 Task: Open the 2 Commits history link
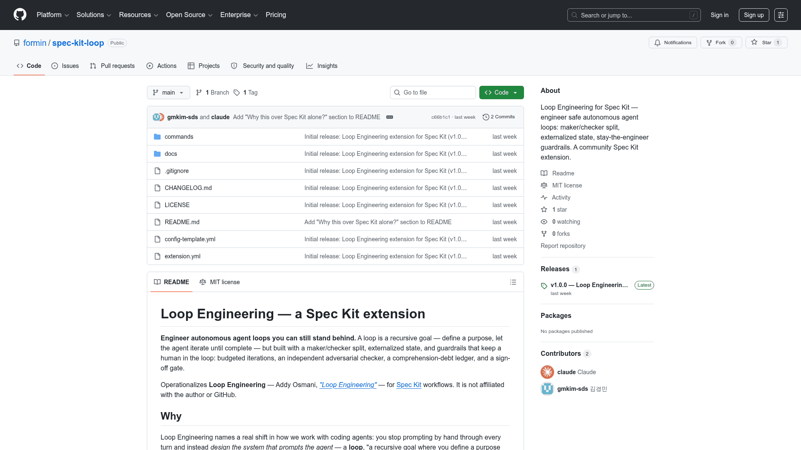499,117
